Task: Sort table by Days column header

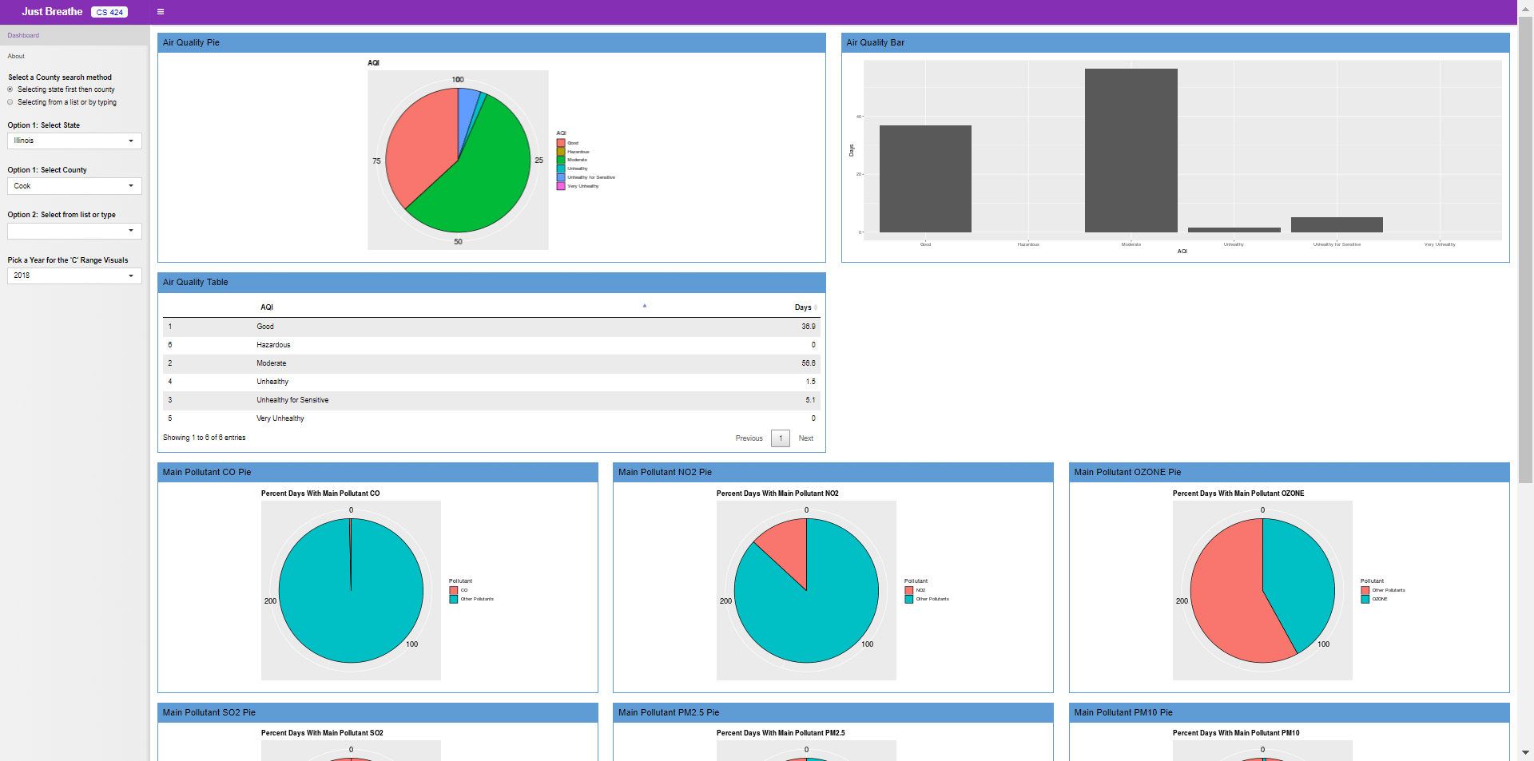Action: coord(735,307)
